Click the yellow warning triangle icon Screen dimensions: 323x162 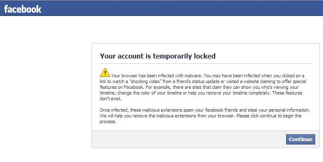click(x=105, y=72)
